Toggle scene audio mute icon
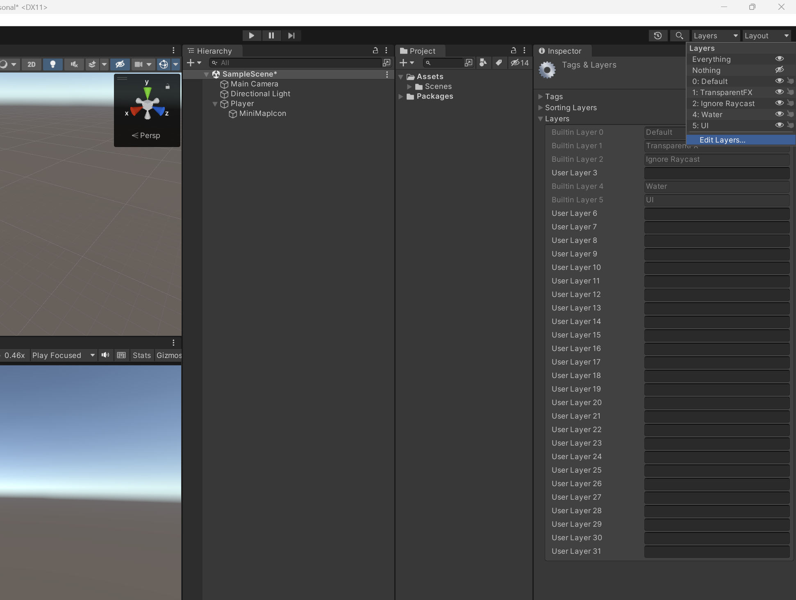Image resolution: width=796 pixels, height=600 pixels. [74, 64]
